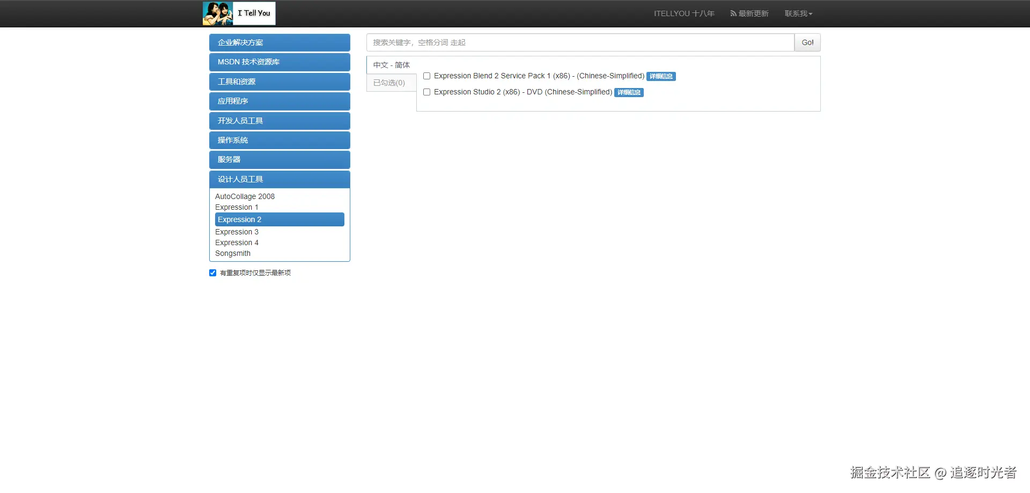Open the ITELLYOU 十八年 link
The width and height of the screenshot is (1030, 493).
tap(684, 13)
